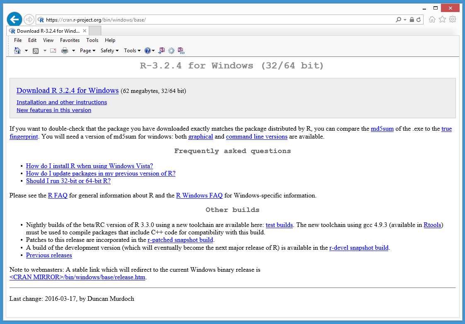
Task: Open OneNote Linked Notes icon
Action: pos(180,50)
